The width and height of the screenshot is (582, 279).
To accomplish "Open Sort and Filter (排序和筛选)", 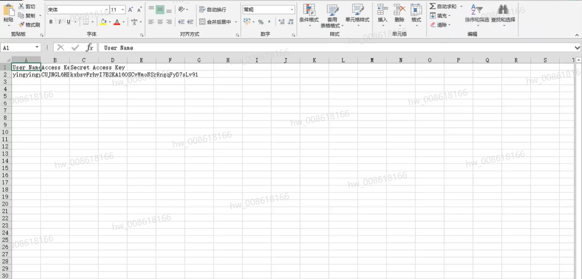I will pyautogui.click(x=477, y=15).
